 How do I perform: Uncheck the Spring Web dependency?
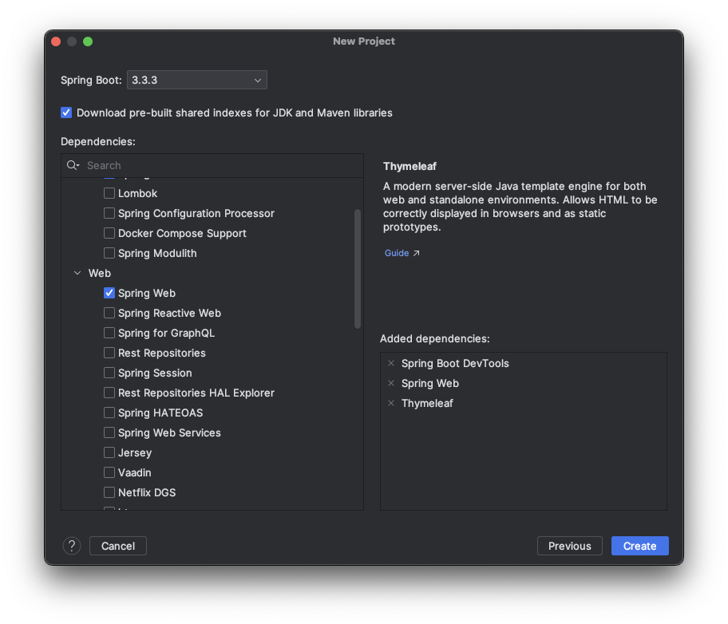(109, 293)
